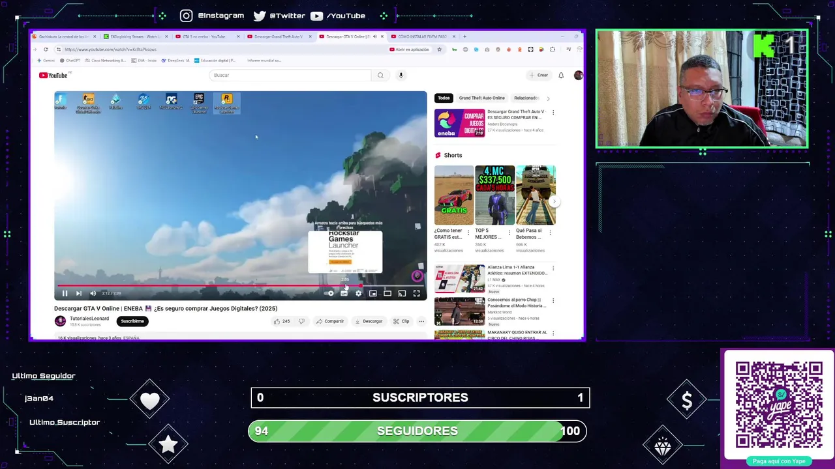Seek on the red video progress bar
835x469 pixels.
(240, 285)
